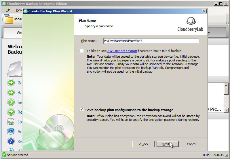Click the Service started status text

point(18,155)
